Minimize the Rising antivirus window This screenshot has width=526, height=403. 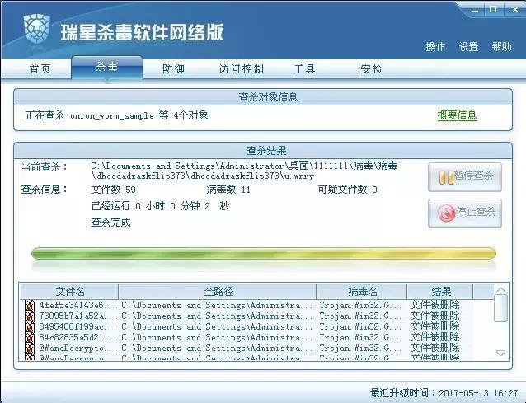475,11
